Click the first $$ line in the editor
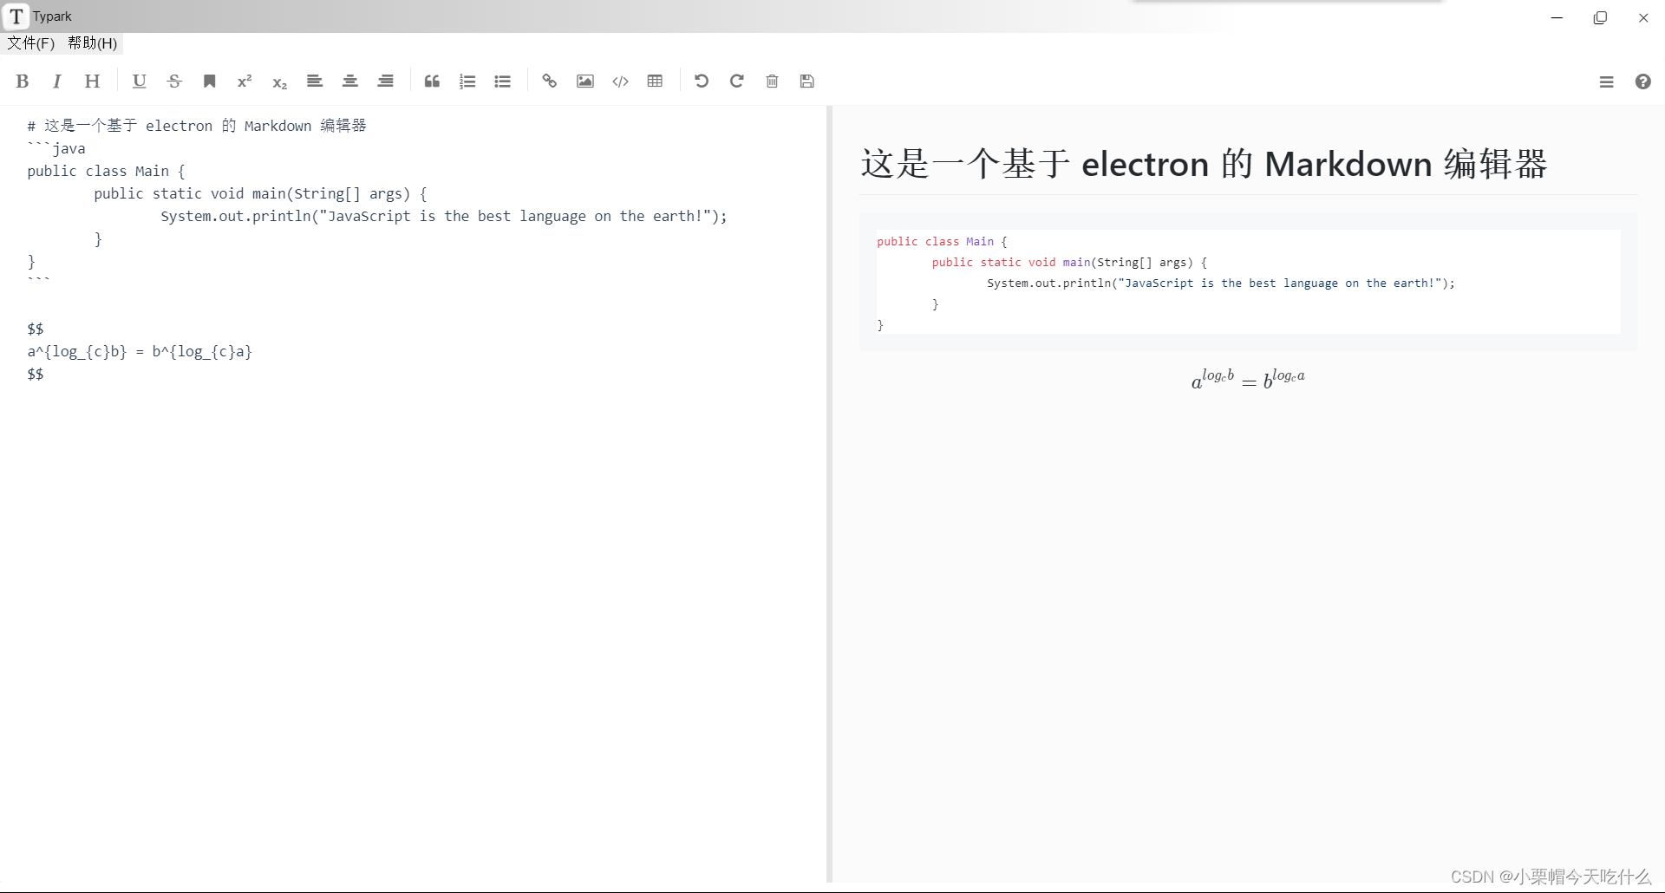This screenshot has height=893, width=1665. point(36,329)
